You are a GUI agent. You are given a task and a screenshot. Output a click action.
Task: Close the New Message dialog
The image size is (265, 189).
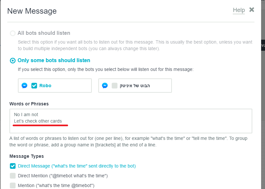coord(252,10)
